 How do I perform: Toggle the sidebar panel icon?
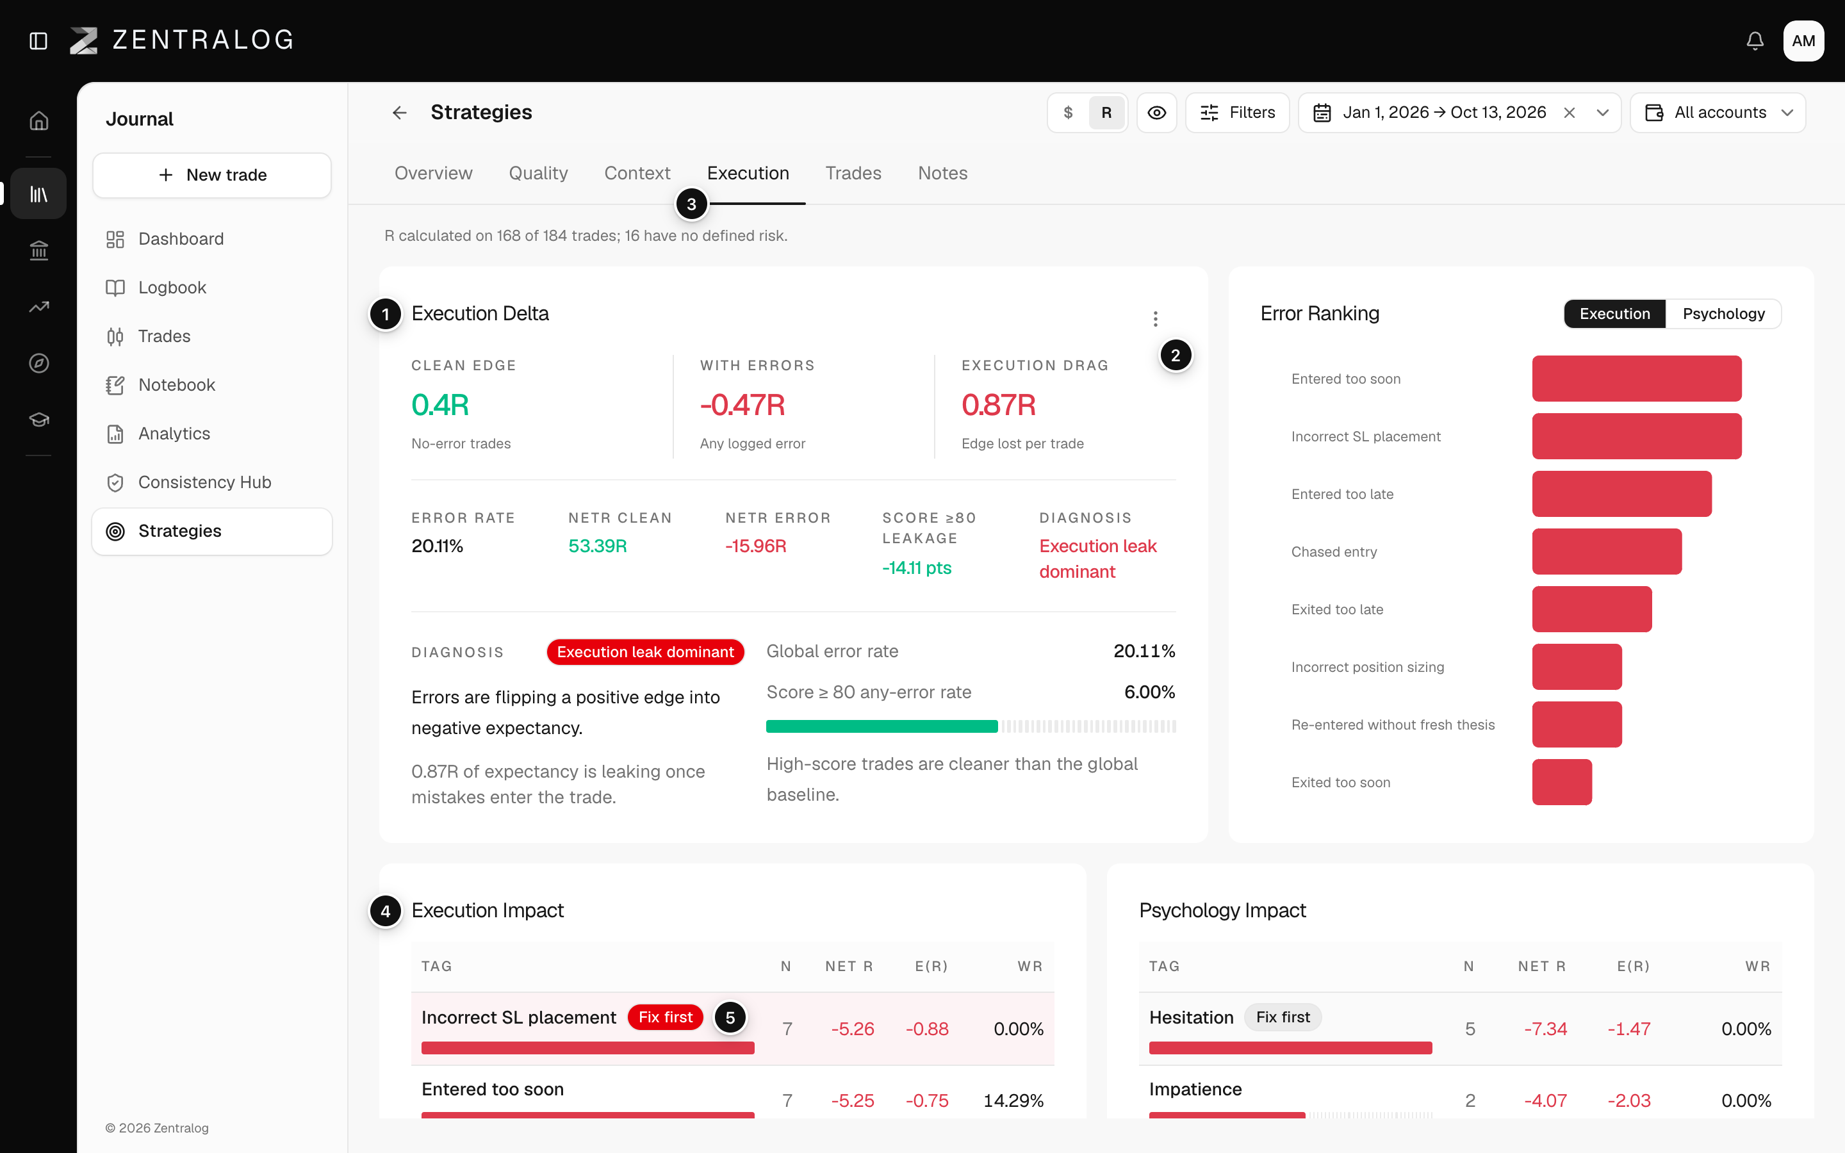(38, 40)
